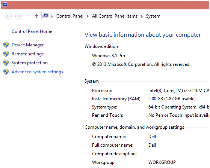The image size is (210, 168).
Task: Go up one level with the Up arrow
Action: (x=36, y=16)
